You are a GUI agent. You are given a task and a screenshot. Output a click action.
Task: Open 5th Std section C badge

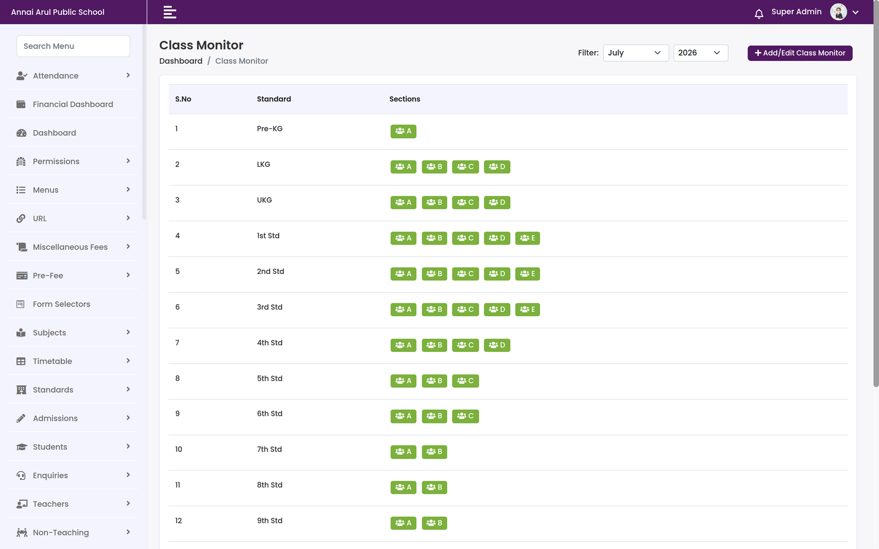tap(465, 381)
